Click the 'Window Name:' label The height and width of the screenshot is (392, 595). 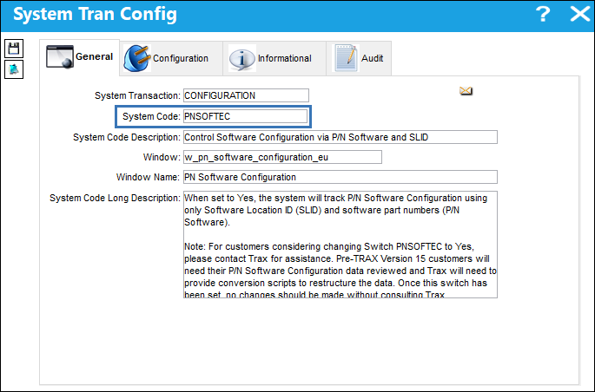coord(148,177)
